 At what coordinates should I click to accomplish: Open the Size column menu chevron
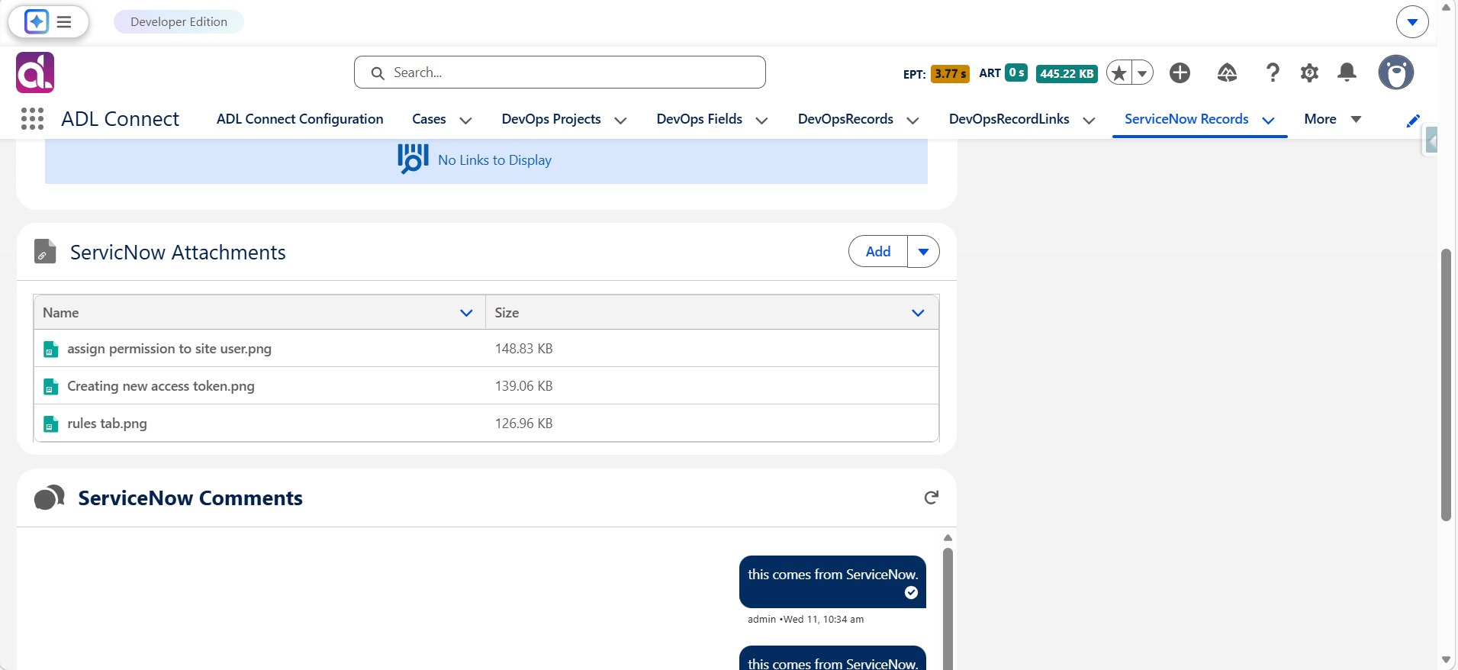(x=918, y=313)
